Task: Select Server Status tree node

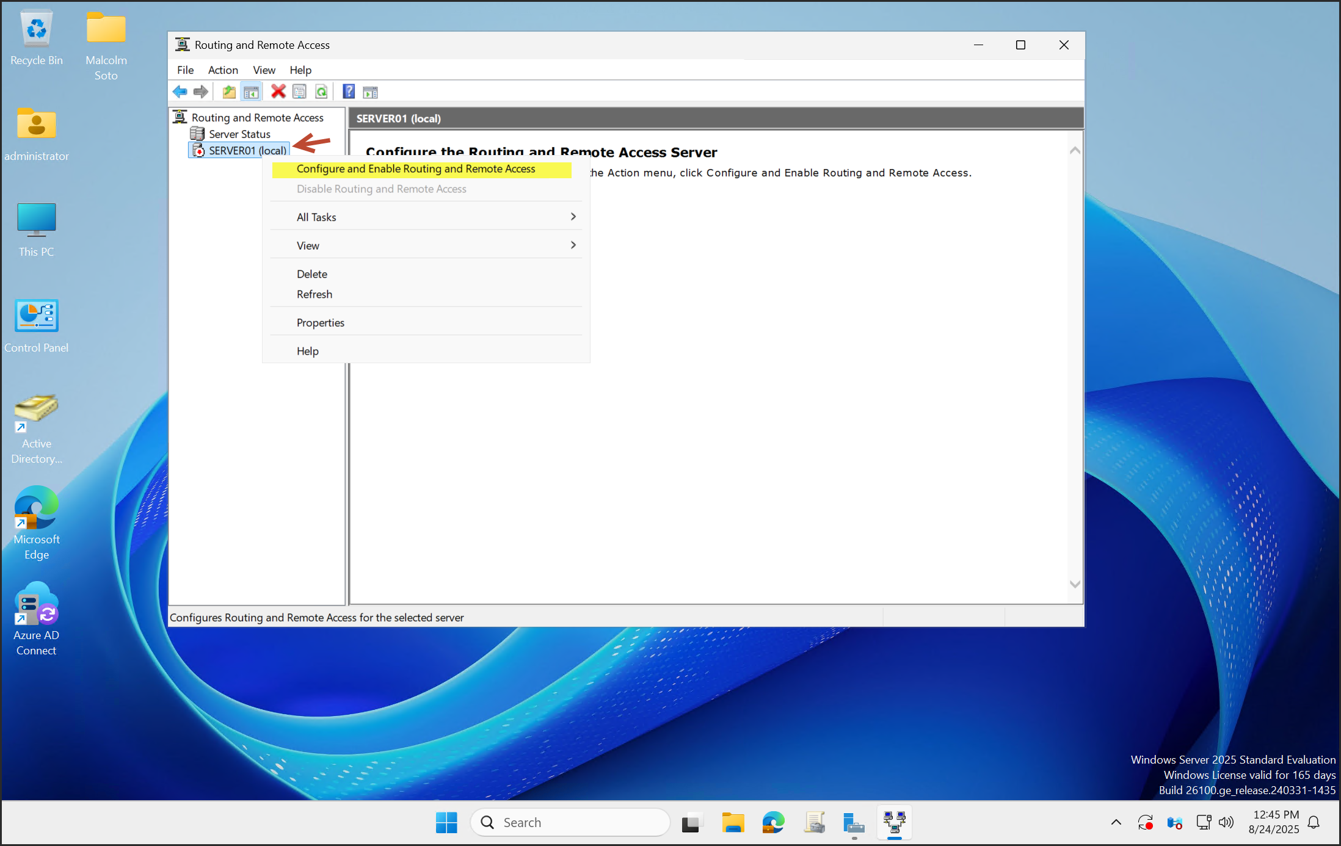Action: click(239, 134)
